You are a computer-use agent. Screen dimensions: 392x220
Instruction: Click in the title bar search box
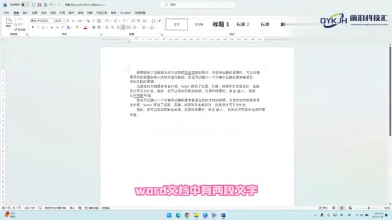point(198,5)
